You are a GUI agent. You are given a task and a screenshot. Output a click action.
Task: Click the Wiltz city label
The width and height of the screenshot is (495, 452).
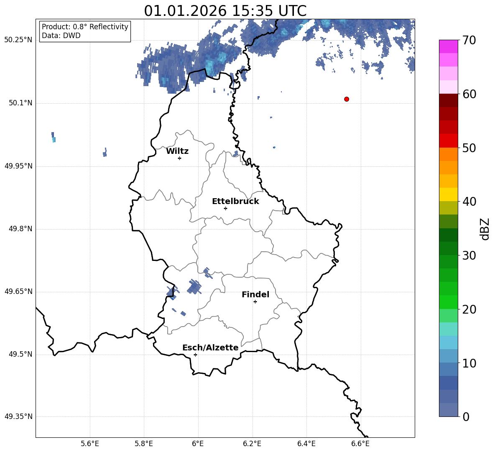pyautogui.click(x=177, y=151)
